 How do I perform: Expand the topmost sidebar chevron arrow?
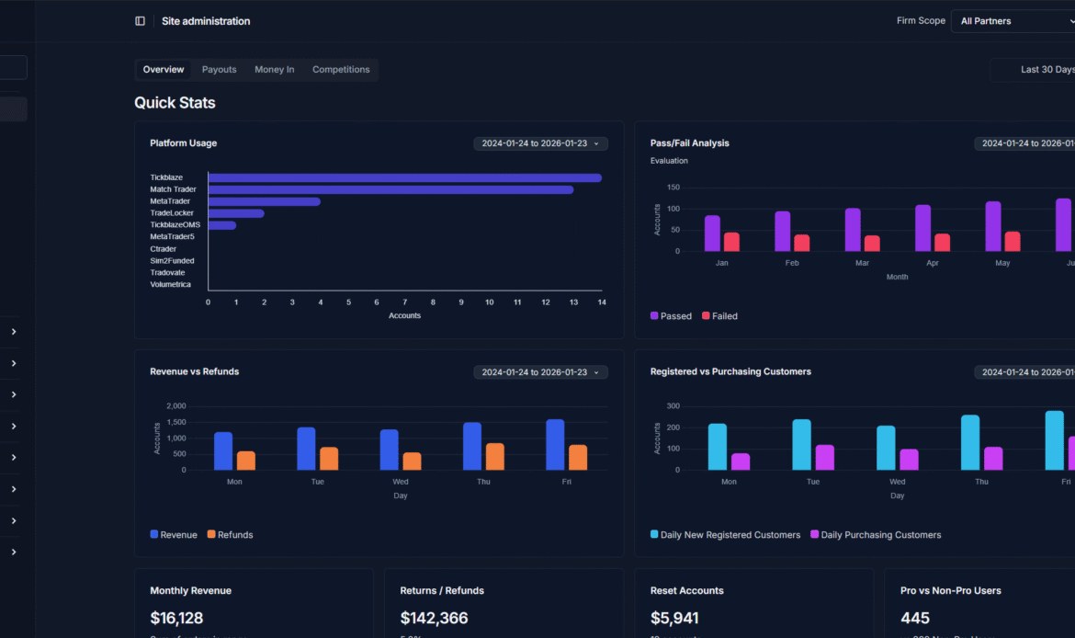14,332
